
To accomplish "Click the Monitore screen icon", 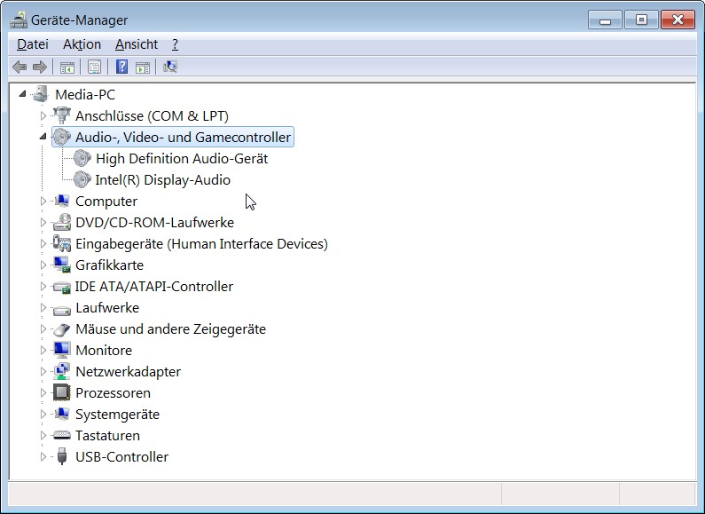I will (61, 350).
